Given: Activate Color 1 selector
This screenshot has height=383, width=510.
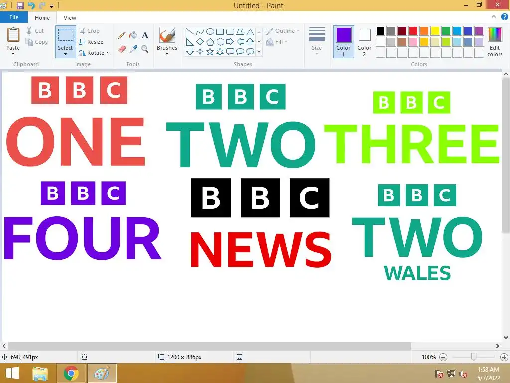Looking at the screenshot, I should (344, 42).
